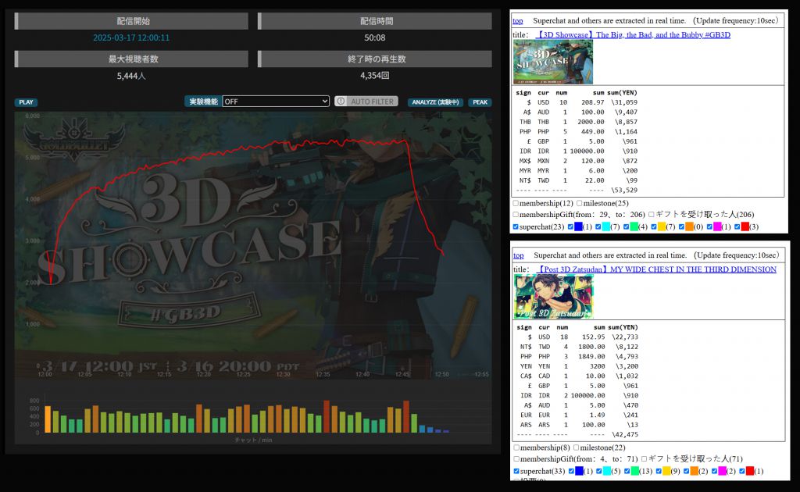Uncheck the superchat(33) checkbox
Screen dimensions: 800x492
point(517,471)
